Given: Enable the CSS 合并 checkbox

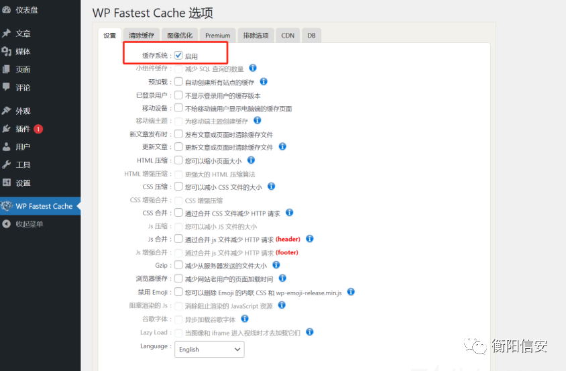Looking at the screenshot, I should 178,213.
